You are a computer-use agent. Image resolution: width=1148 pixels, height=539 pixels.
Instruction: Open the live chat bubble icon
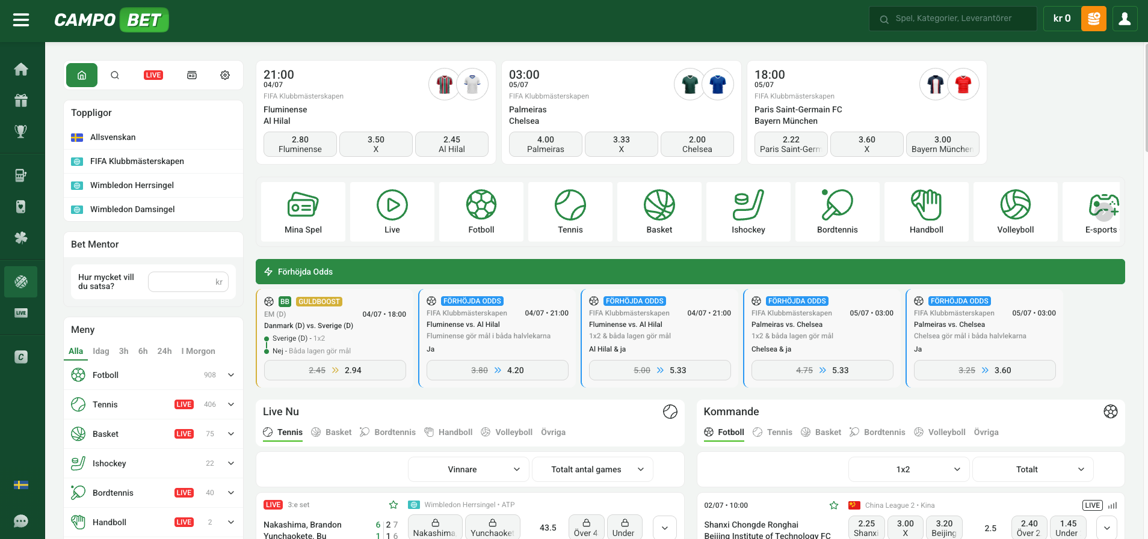[x=21, y=521]
